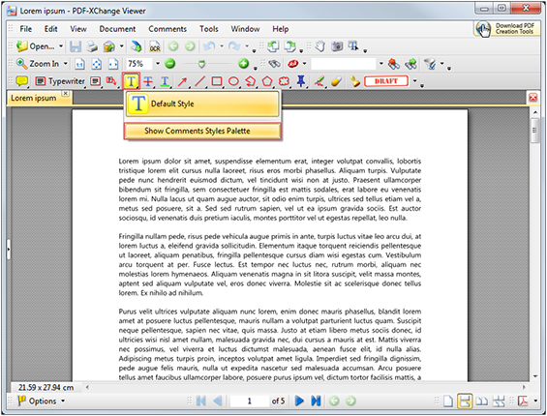
Task: Click the Save disk icon
Action: click(76, 46)
